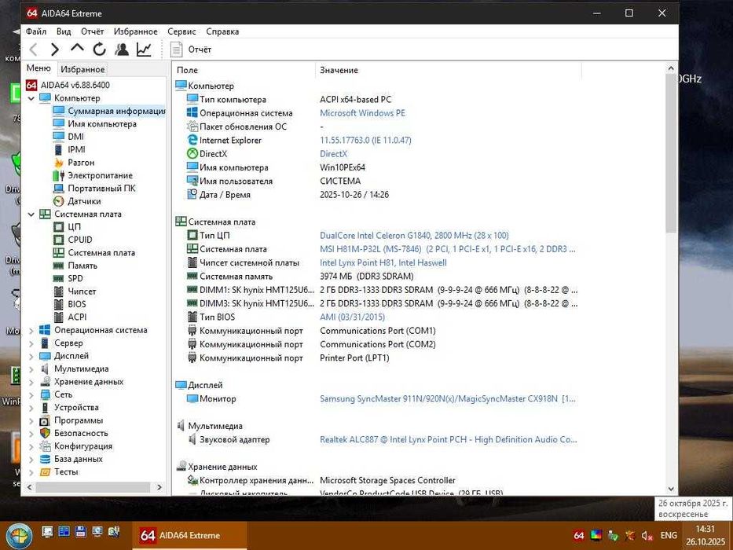The image size is (733, 550).
Task: Refresh the page with the circular arrow icon
Action: point(99,49)
